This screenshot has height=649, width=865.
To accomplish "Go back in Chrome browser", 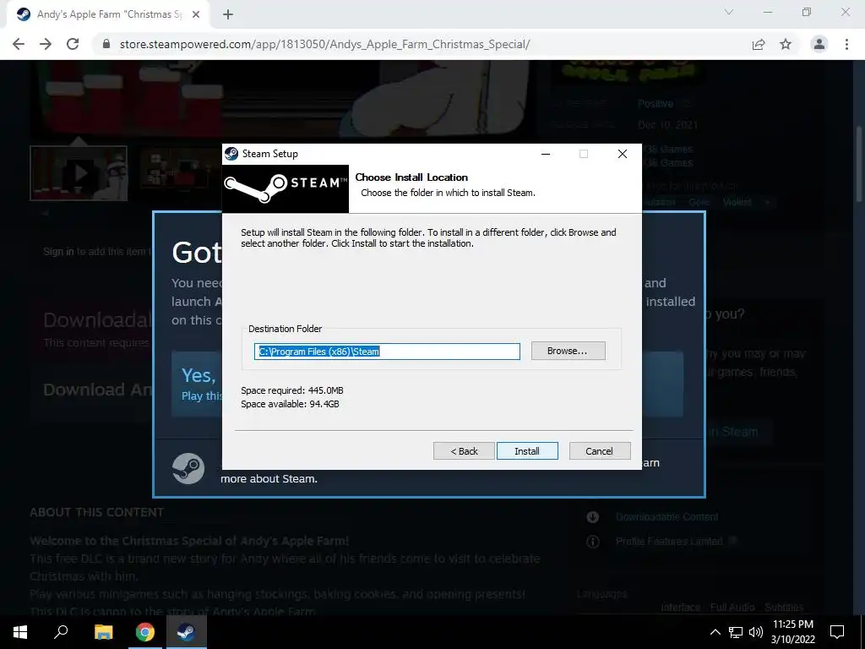I will [x=19, y=44].
